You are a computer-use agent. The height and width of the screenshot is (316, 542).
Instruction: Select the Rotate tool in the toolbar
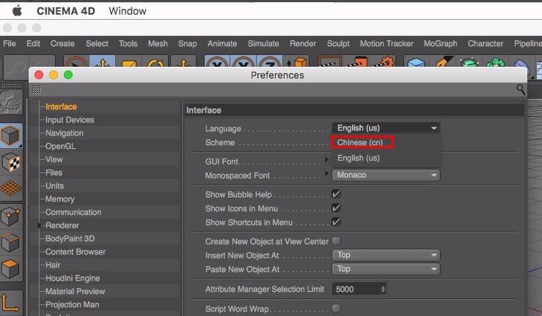coord(155,62)
